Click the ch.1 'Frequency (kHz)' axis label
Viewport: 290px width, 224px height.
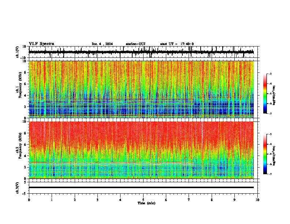click(x=20, y=85)
